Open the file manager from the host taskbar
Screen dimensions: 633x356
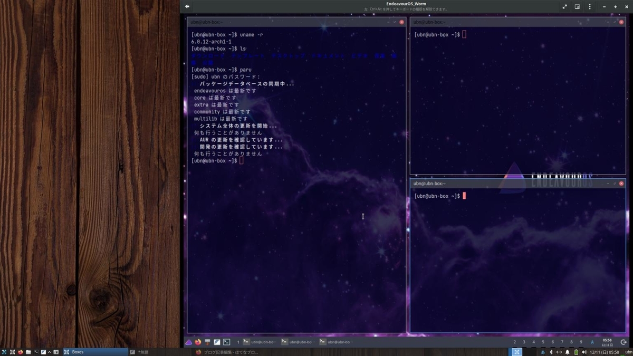[28, 352]
